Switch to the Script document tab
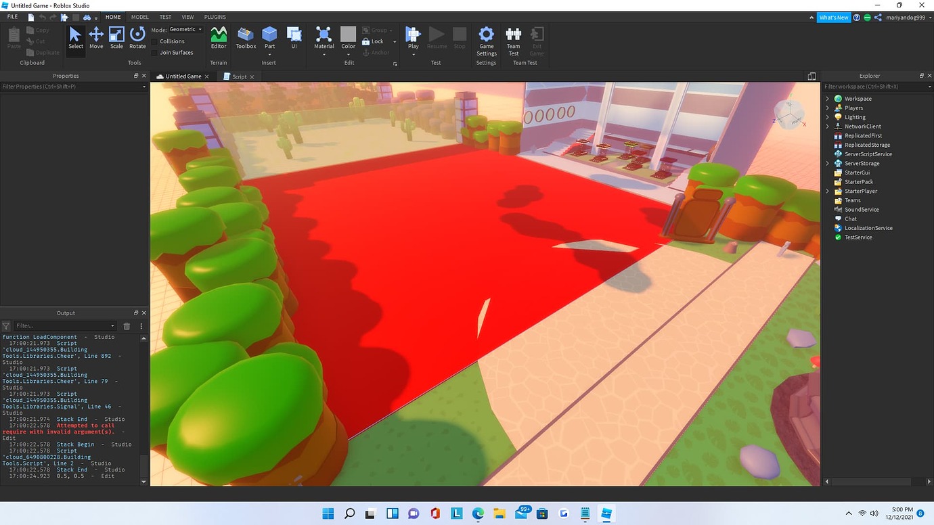The height and width of the screenshot is (525, 934). tap(240, 76)
